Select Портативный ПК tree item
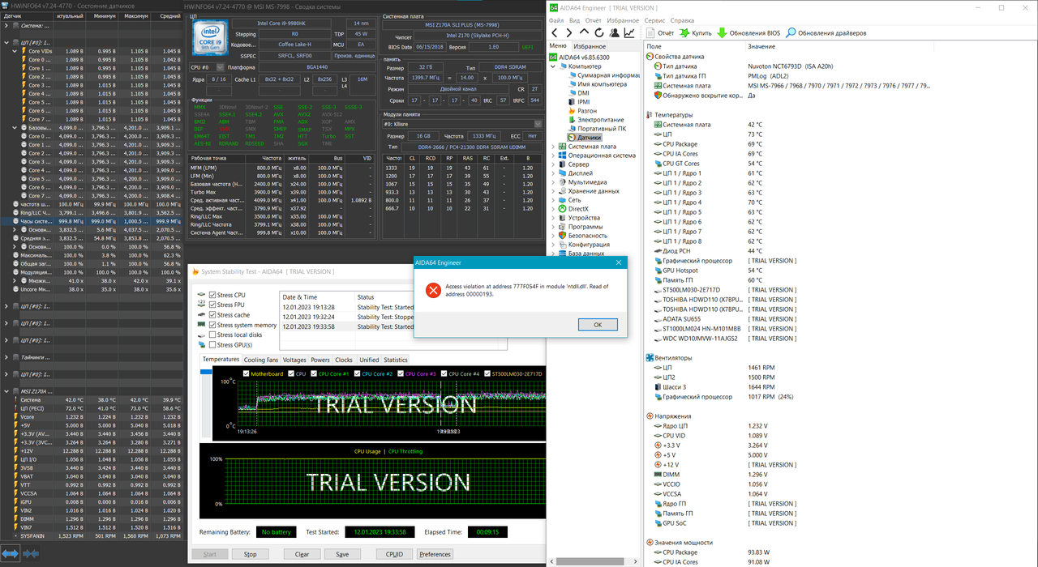The height and width of the screenshot is (567, 1038). click(x=596, y=128)
